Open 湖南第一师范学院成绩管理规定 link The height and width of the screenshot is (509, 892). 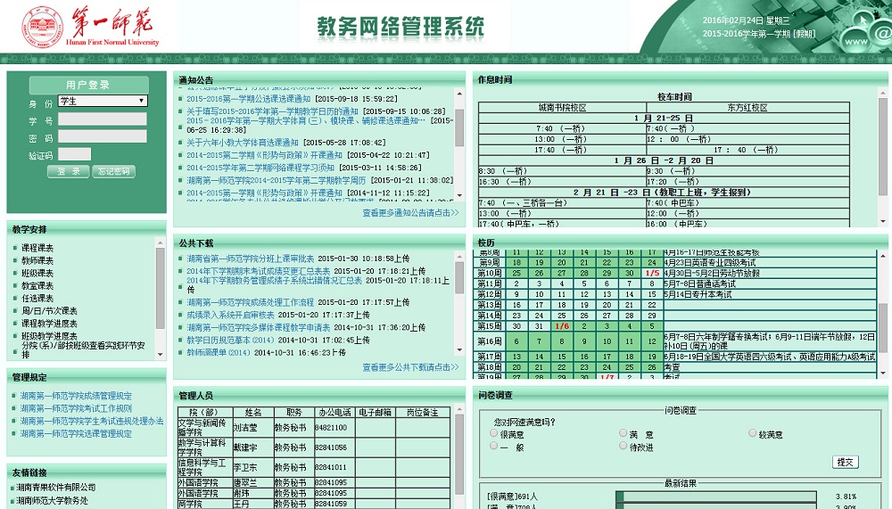76,395
